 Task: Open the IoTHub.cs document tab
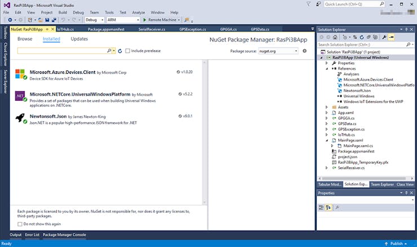pos(65,29)
